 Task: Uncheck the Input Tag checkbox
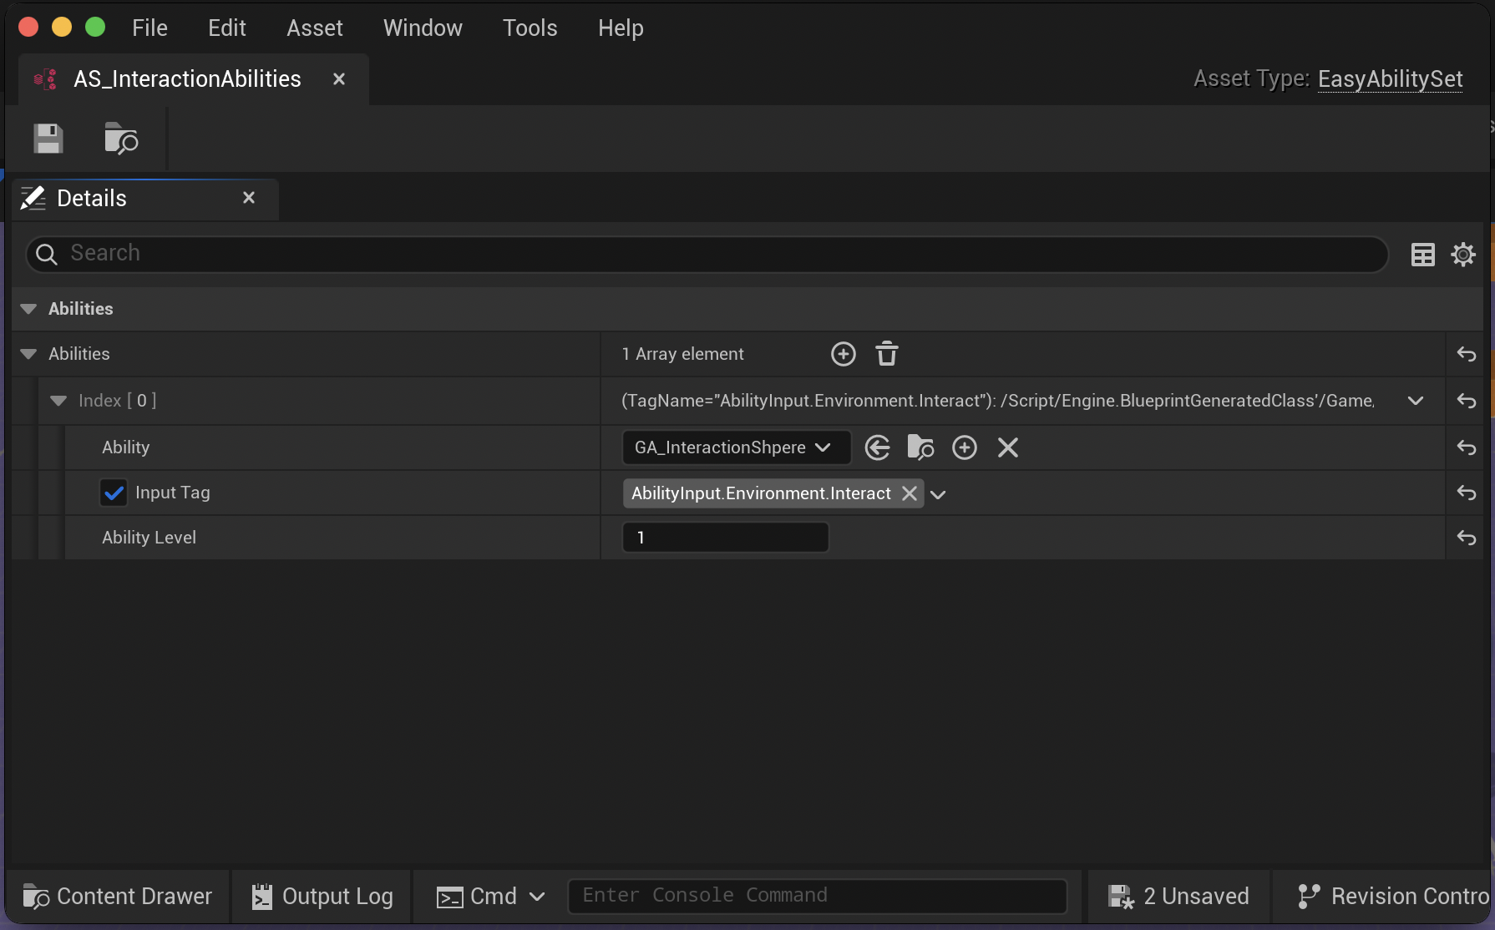pos(114,493)
